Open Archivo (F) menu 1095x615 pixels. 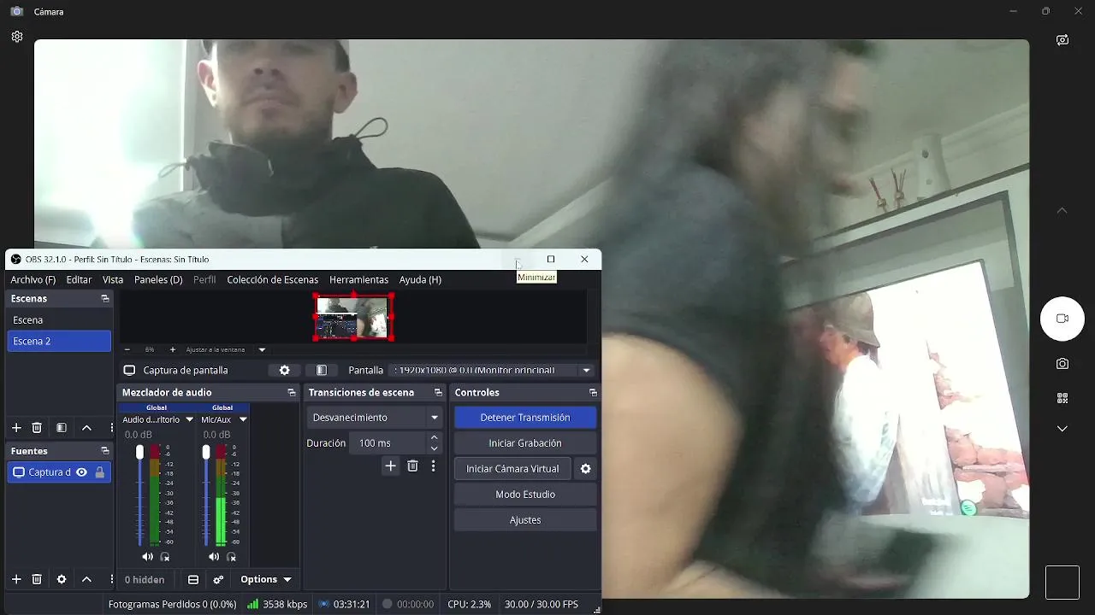(33, 279)
